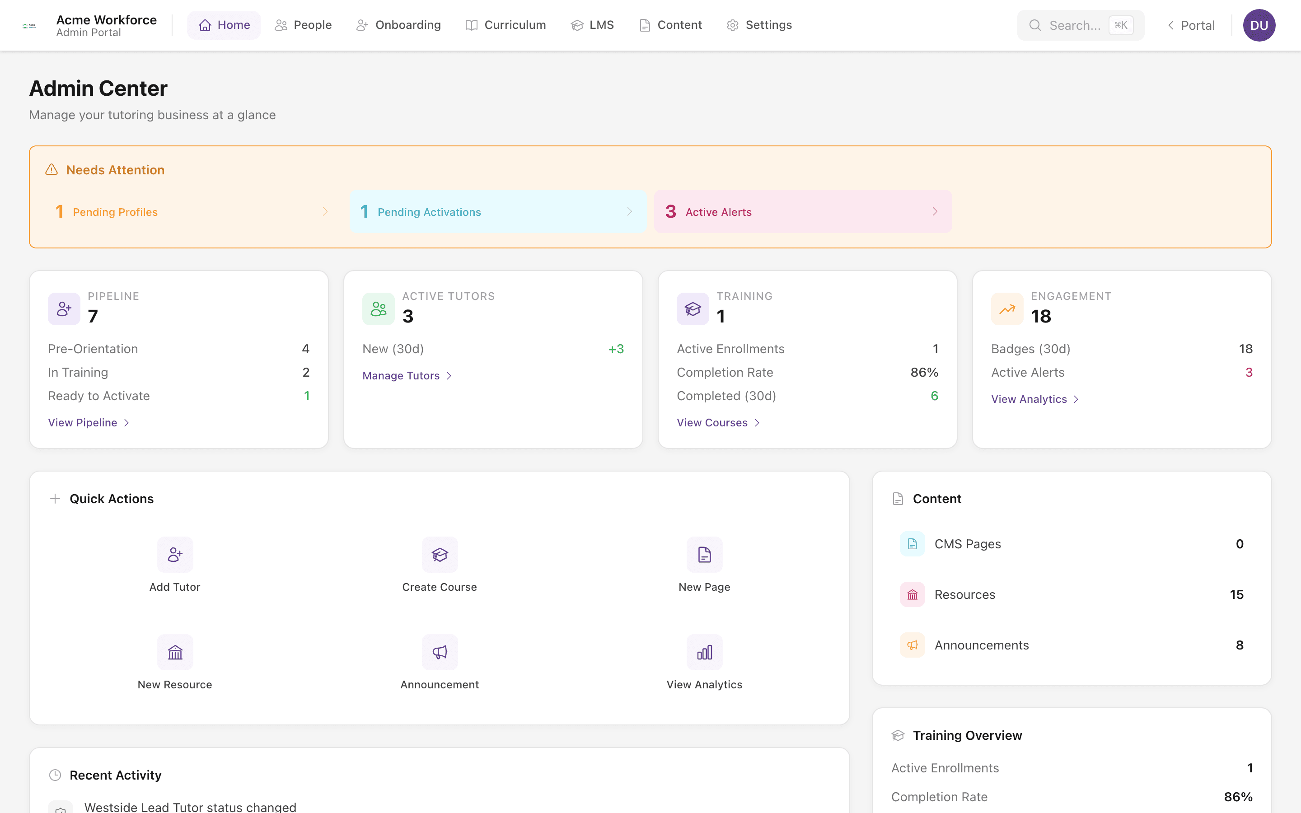Click the Create Course icon
The width and height of the screenshot is (1301, 813).
[440, 554]
